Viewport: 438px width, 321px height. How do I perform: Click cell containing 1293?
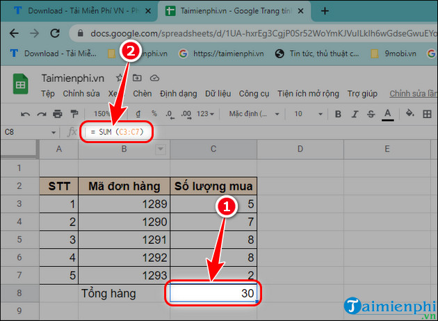(x=124, y=276)
